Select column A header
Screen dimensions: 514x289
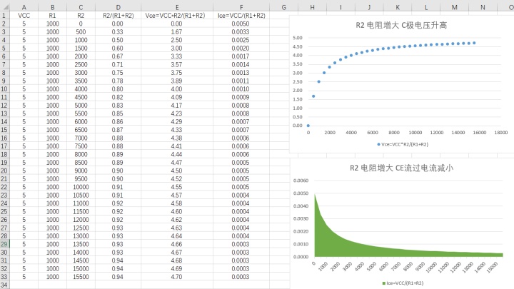click(x=24, y=6)
